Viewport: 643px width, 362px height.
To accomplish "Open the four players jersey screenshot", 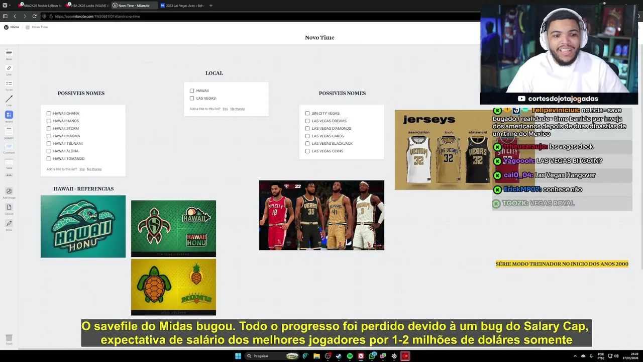I will [x=321, y=215].
